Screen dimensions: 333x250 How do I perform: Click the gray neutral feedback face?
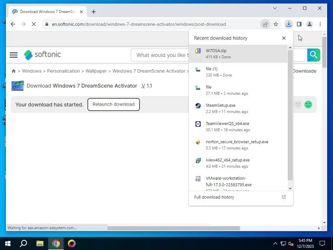[298, 104]
